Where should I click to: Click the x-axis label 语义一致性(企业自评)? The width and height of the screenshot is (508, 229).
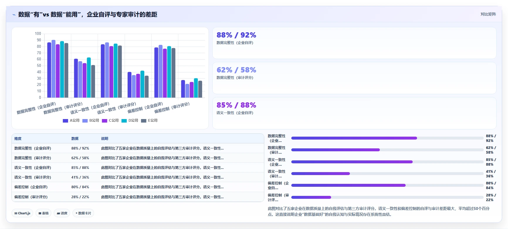pyautogui.click(x=89, y=108)
